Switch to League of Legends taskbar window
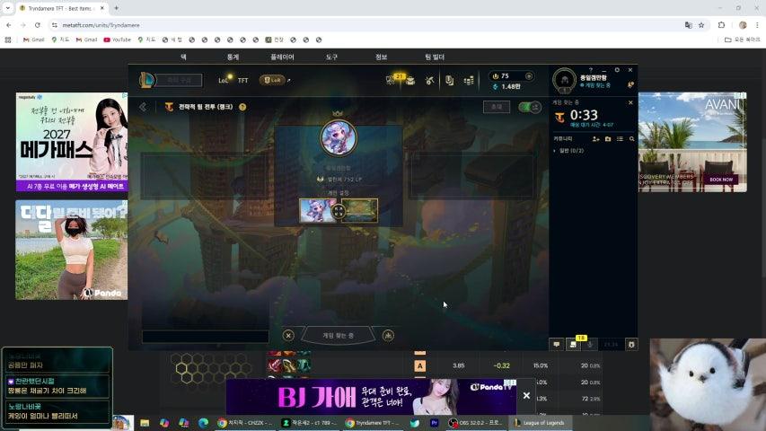Image resolution: width=766 pixels, height=431 pixels. click(x=541, y=423)
